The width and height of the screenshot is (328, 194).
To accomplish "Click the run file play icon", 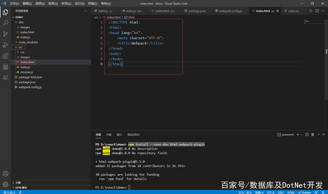I will pos(311,11).
